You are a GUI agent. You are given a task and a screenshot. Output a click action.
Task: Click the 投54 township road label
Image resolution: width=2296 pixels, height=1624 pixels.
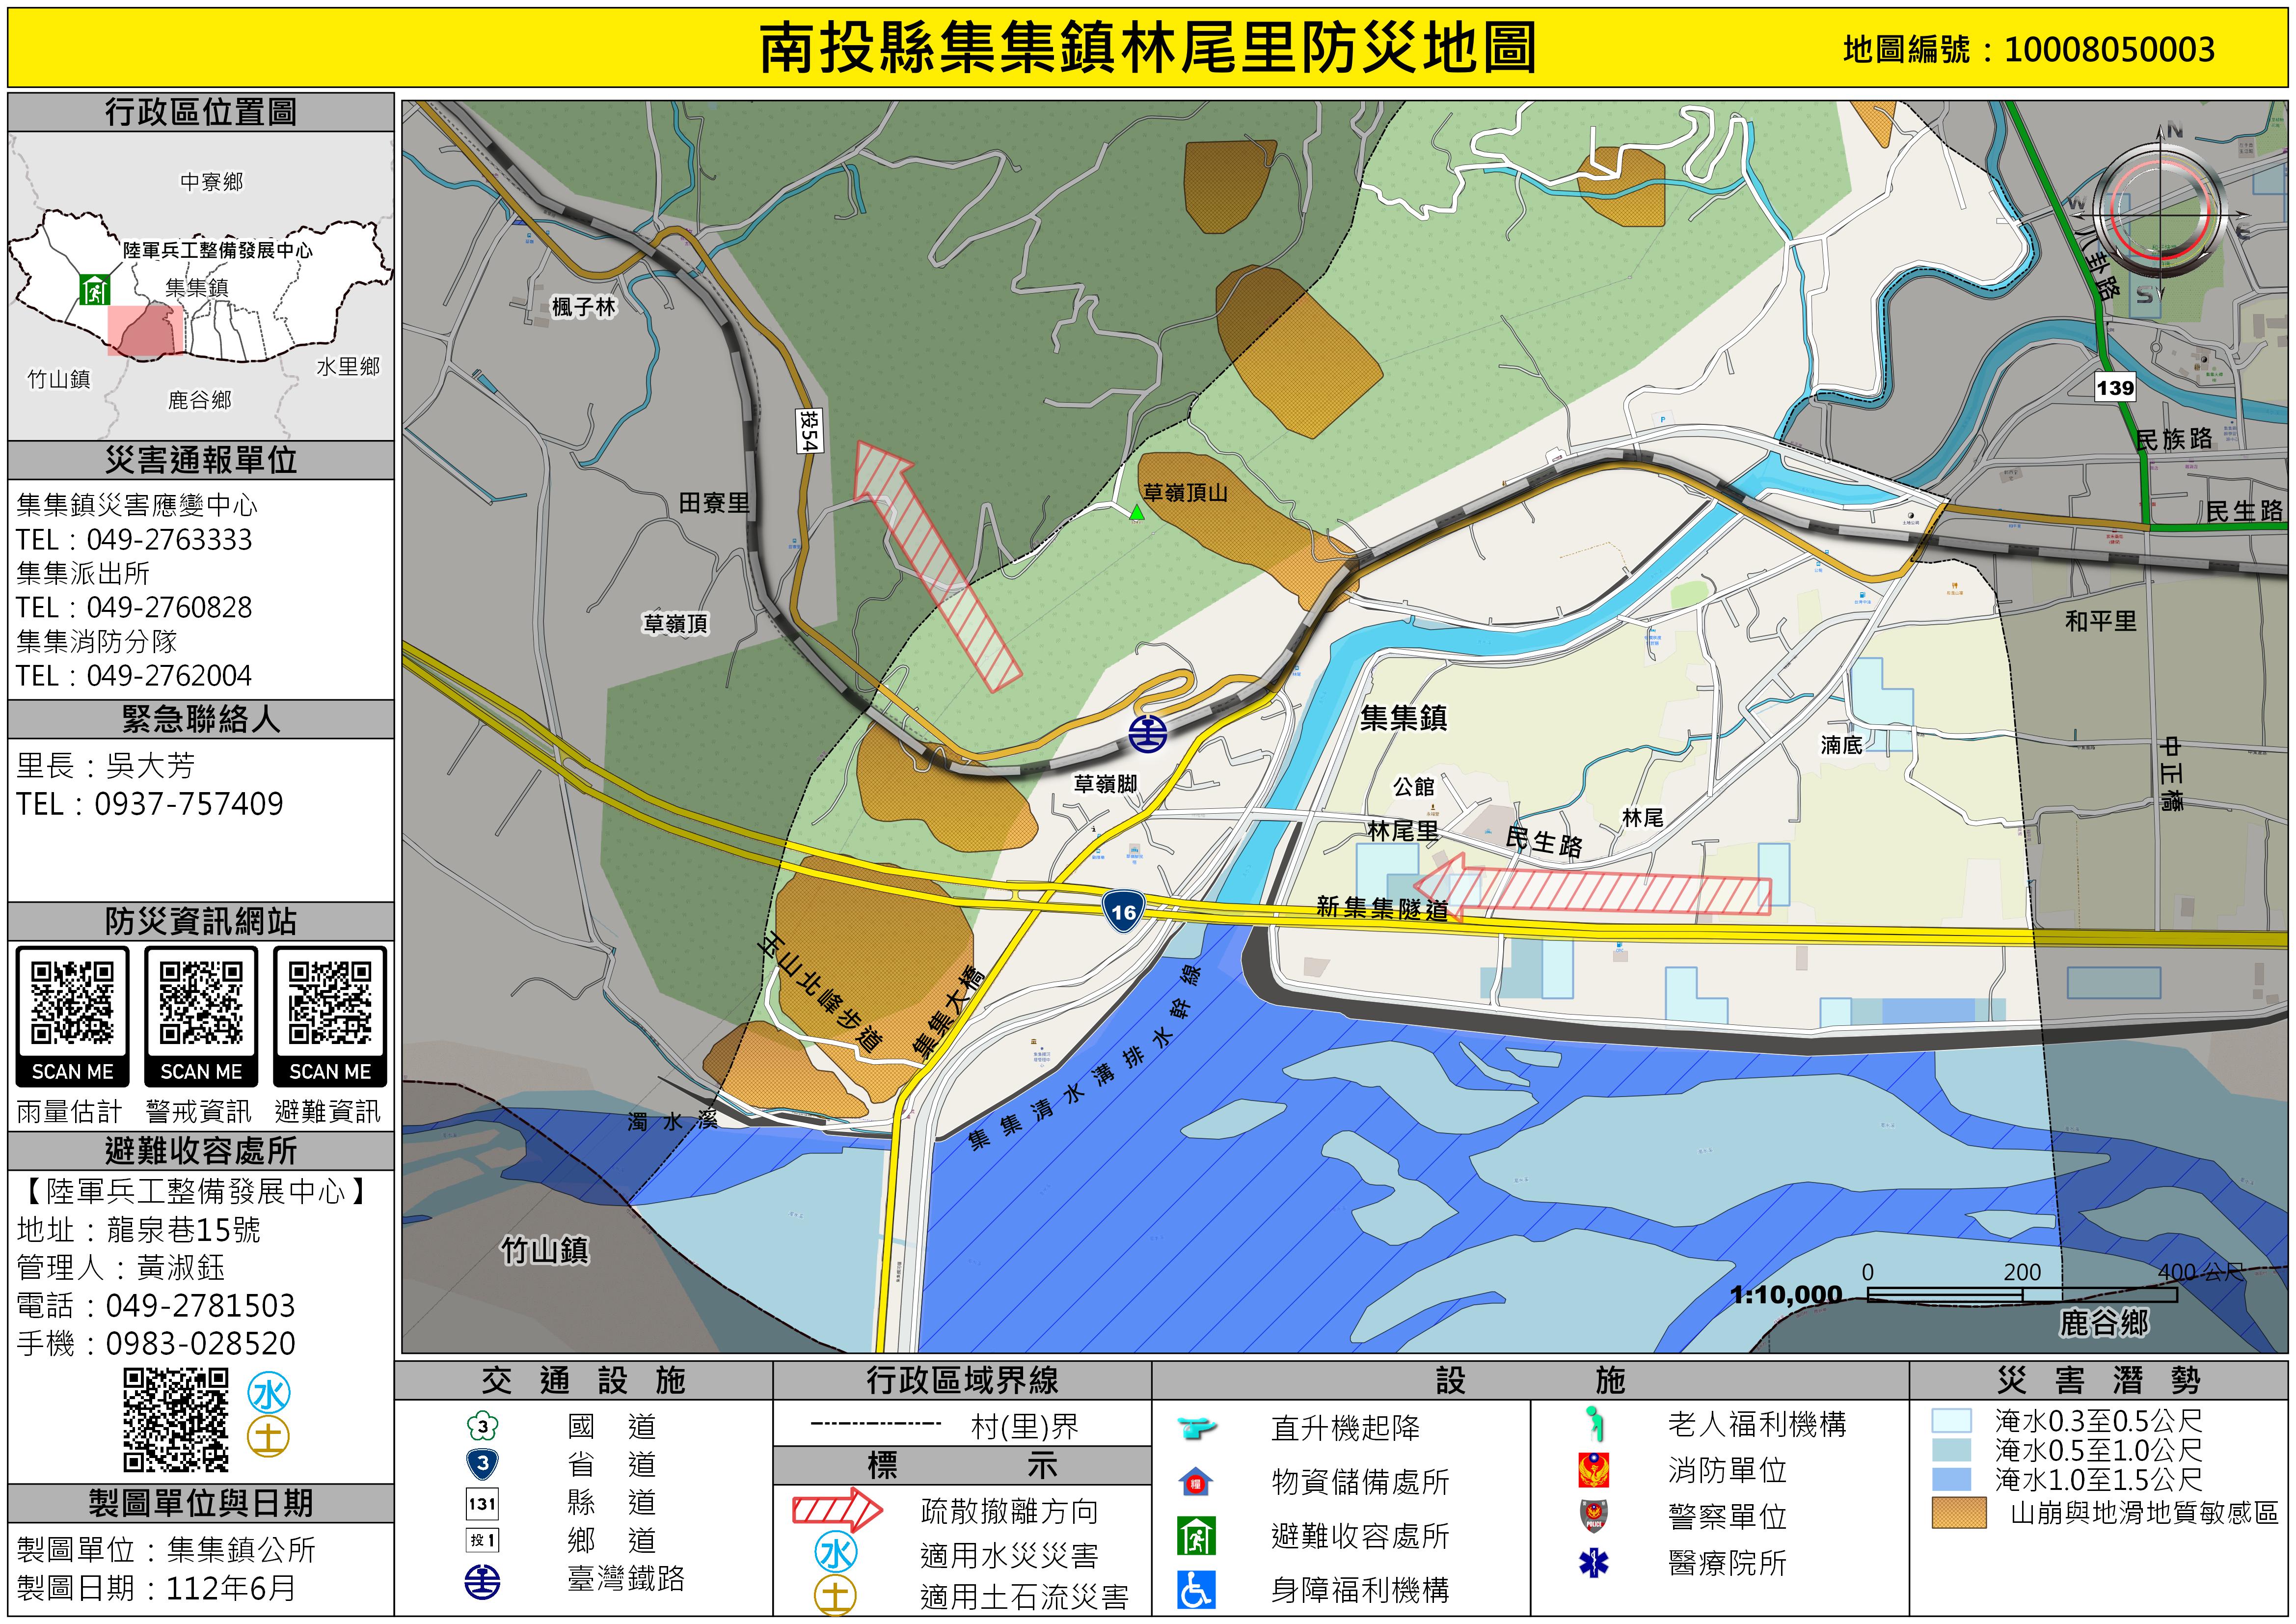point(809,431)
